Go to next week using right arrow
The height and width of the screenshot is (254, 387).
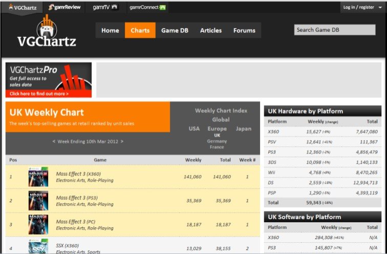[122, 142]
